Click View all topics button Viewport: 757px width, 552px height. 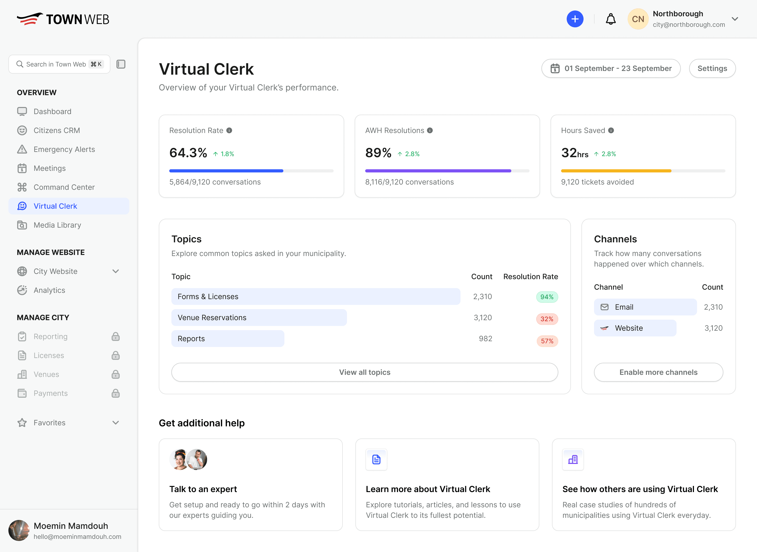point(365,372)
